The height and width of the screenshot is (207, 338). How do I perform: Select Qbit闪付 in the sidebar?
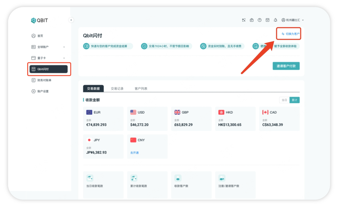click(49, 69)
